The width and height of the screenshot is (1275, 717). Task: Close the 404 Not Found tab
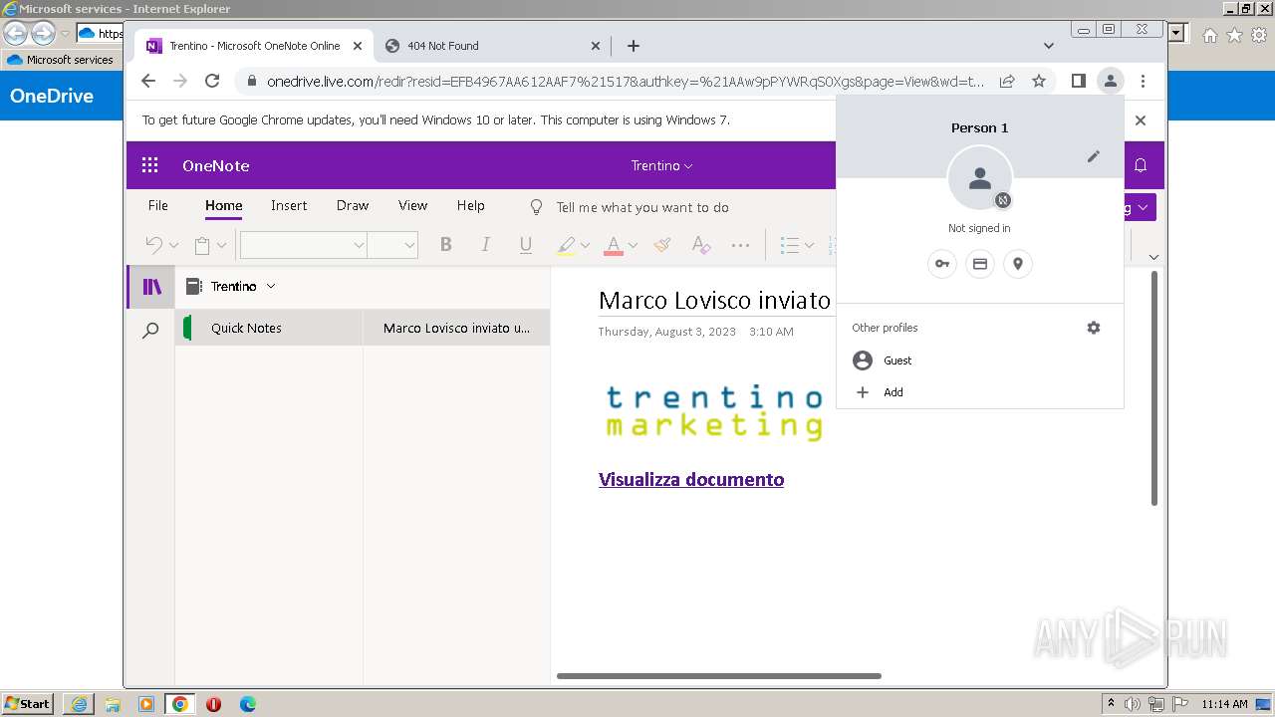pyautogui.click(x=596, y=46)
